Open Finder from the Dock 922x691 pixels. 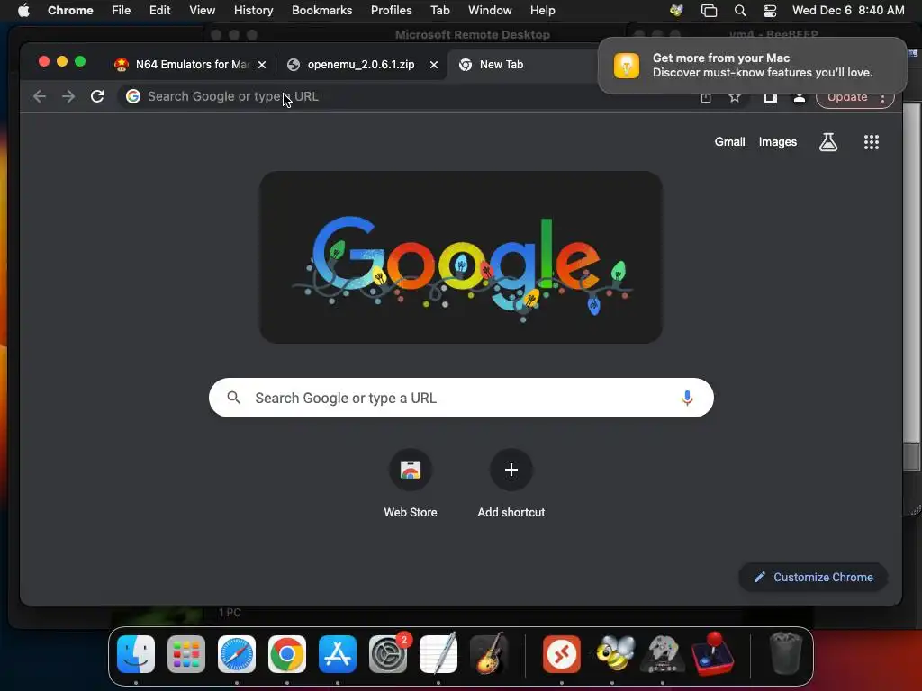pyautogui.click(x=136, y=654)
